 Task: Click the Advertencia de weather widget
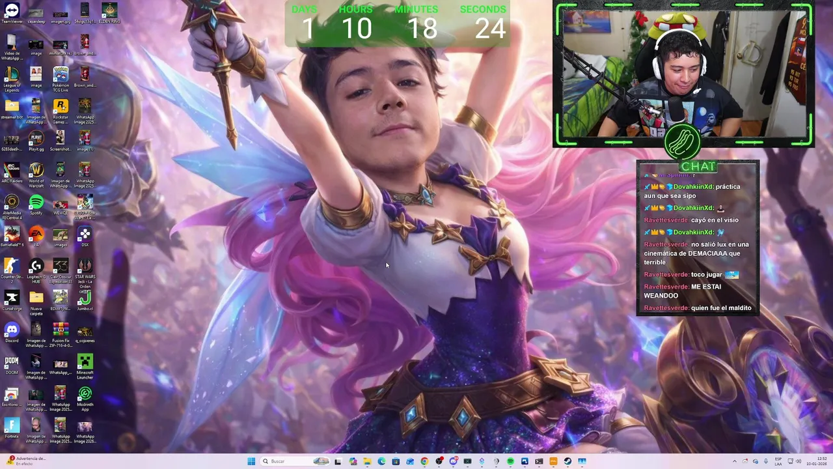click(26, 461)
